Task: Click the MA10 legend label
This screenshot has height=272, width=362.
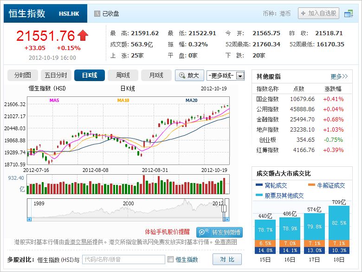Action: (123, 100)
